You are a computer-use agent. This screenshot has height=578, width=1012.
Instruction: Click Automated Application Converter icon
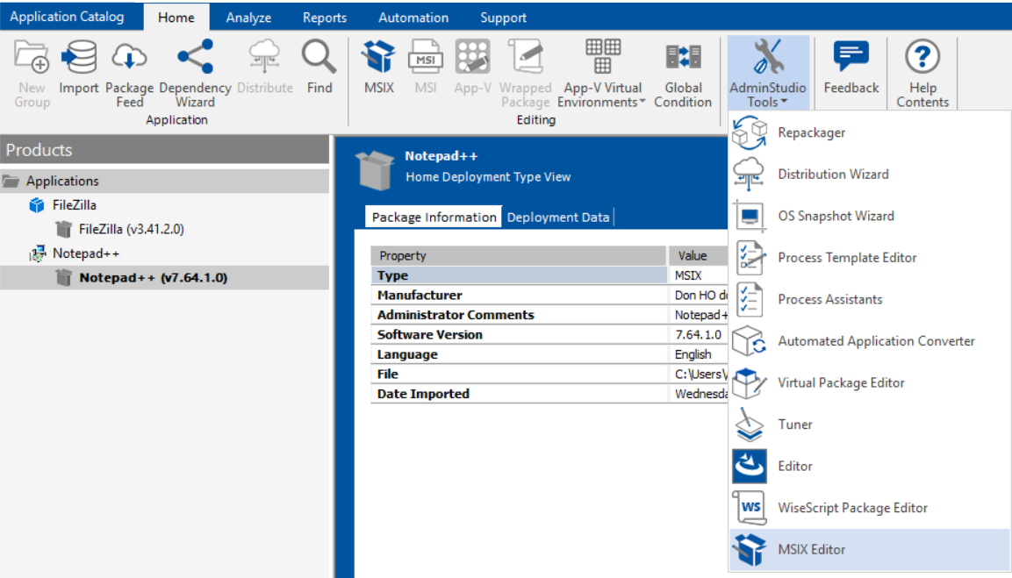pyautogui.click(x=750, y=341)
